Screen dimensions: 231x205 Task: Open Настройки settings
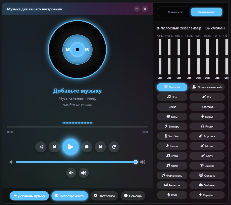pyautogui.click(x=104, y=196)
